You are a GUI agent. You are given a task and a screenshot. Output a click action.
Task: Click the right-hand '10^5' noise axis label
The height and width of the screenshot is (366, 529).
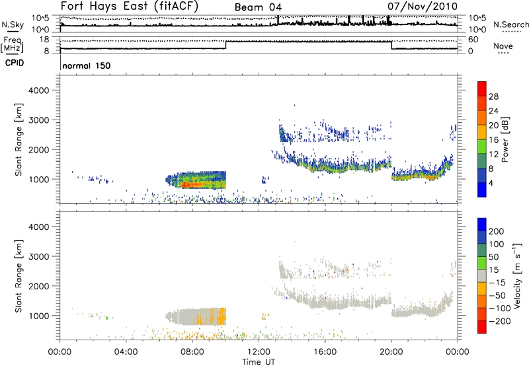477,18
